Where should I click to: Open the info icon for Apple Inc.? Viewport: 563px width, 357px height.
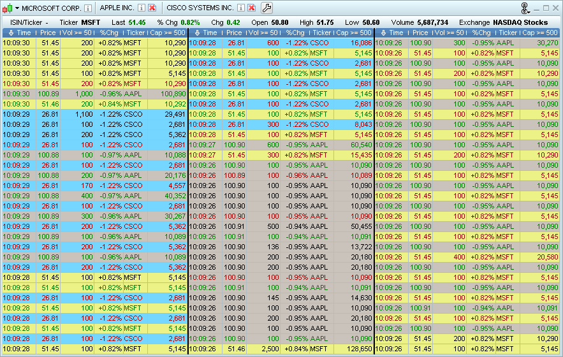(x=142, y=8)
